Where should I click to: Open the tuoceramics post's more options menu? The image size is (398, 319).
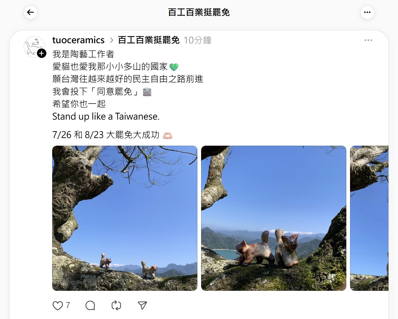coord(368,40)
